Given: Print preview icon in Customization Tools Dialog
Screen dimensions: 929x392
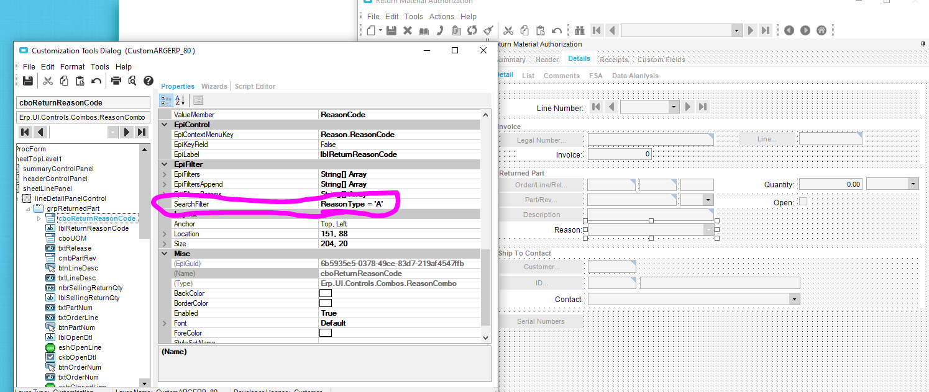Looking at the screenshot, I should tap(132, 81).
